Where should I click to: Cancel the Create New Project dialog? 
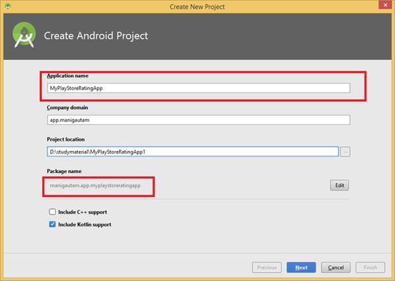(x=335, y=268)
